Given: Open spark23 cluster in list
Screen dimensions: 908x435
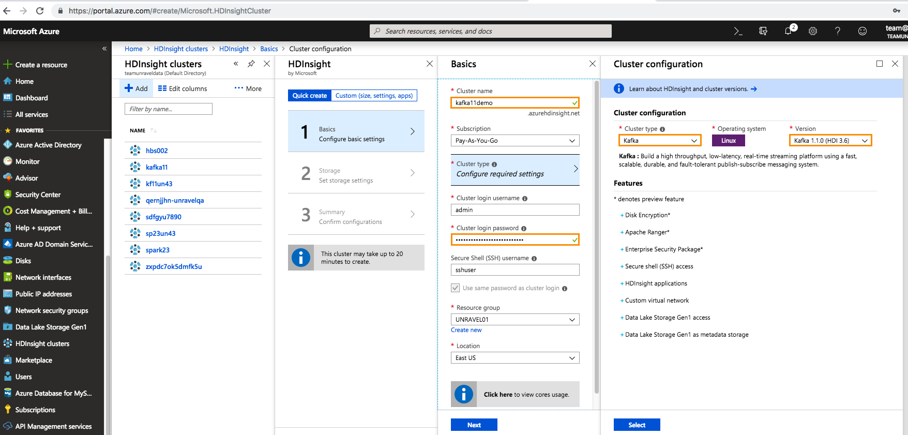Looking at the screenshot, I should [158, 250].
